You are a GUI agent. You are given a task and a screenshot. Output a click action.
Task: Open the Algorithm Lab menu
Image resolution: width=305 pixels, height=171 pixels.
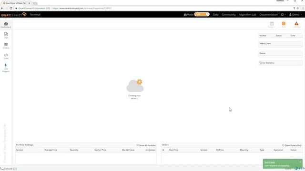point(247,15)
